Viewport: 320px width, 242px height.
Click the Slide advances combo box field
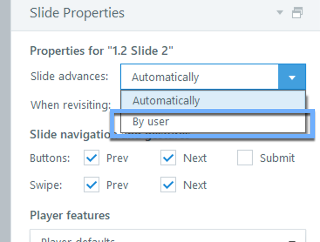[x=199, y=77]
